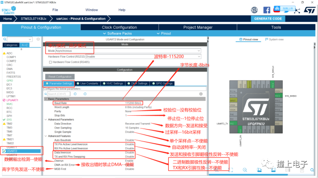Image resolution: width=318 pixels, height=178 pixels.
Task: Collapse the Advanced Parameters section
Action: pos(46,119)
